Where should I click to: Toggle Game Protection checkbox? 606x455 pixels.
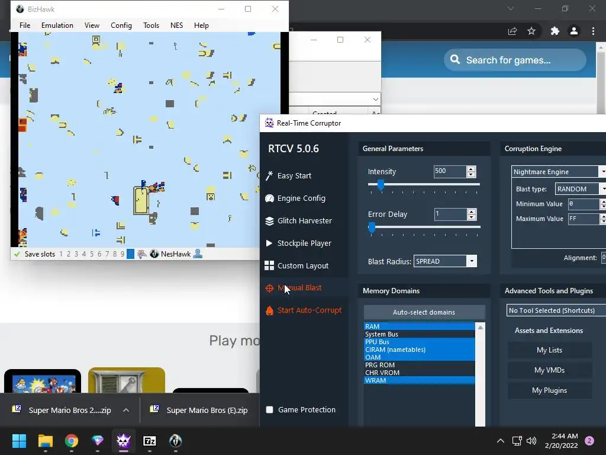[270, 410]
